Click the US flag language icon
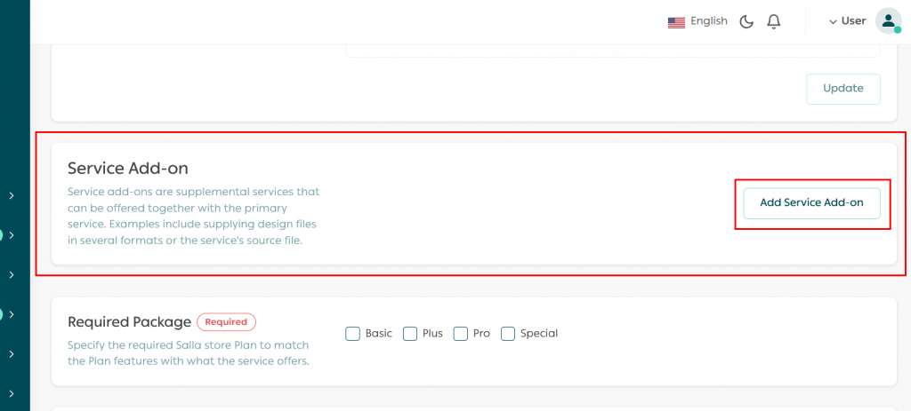Viewport: 911px width, 411px height. point(676,22)
